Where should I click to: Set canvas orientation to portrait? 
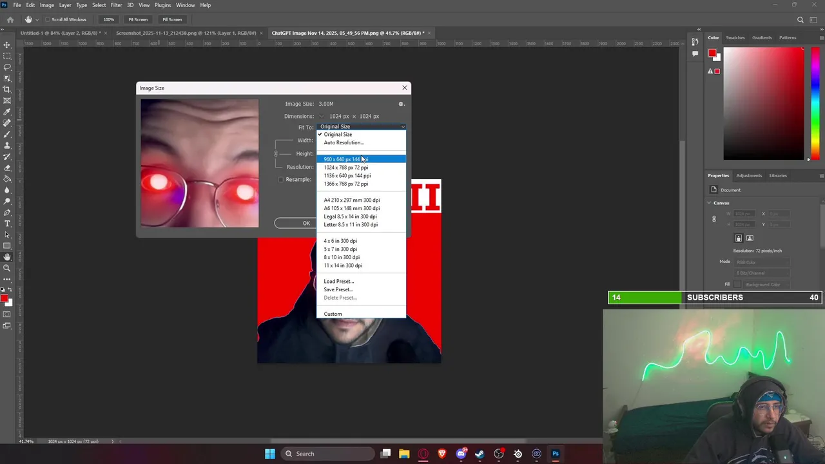(739, 238)
